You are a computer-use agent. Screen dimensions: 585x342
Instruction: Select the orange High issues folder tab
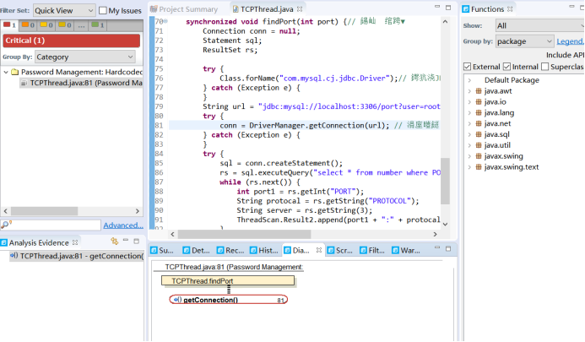pyautogui.click(x=29, y=25)
